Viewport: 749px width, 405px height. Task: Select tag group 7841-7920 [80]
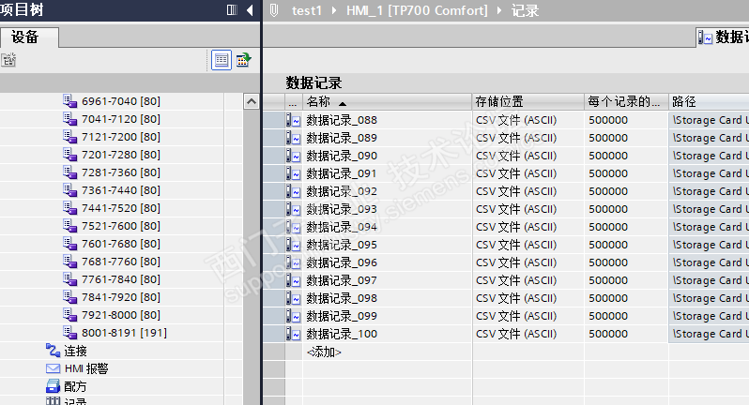[121, 297]
